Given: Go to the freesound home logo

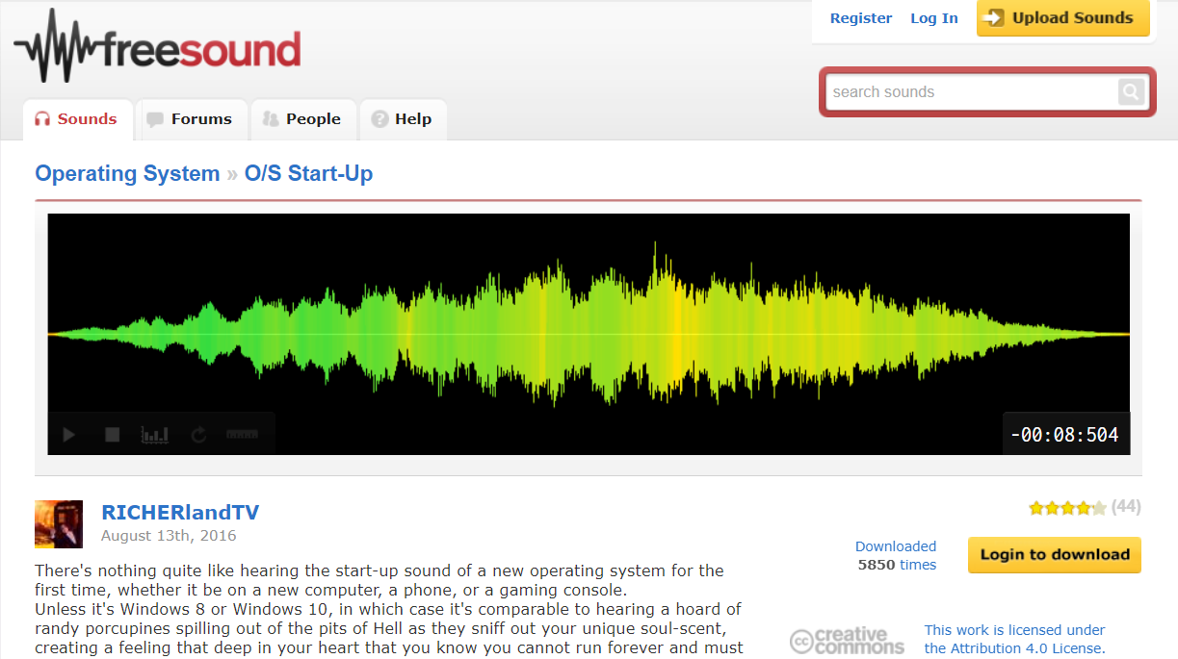Looking at the screenshot, I should (158, 47).
